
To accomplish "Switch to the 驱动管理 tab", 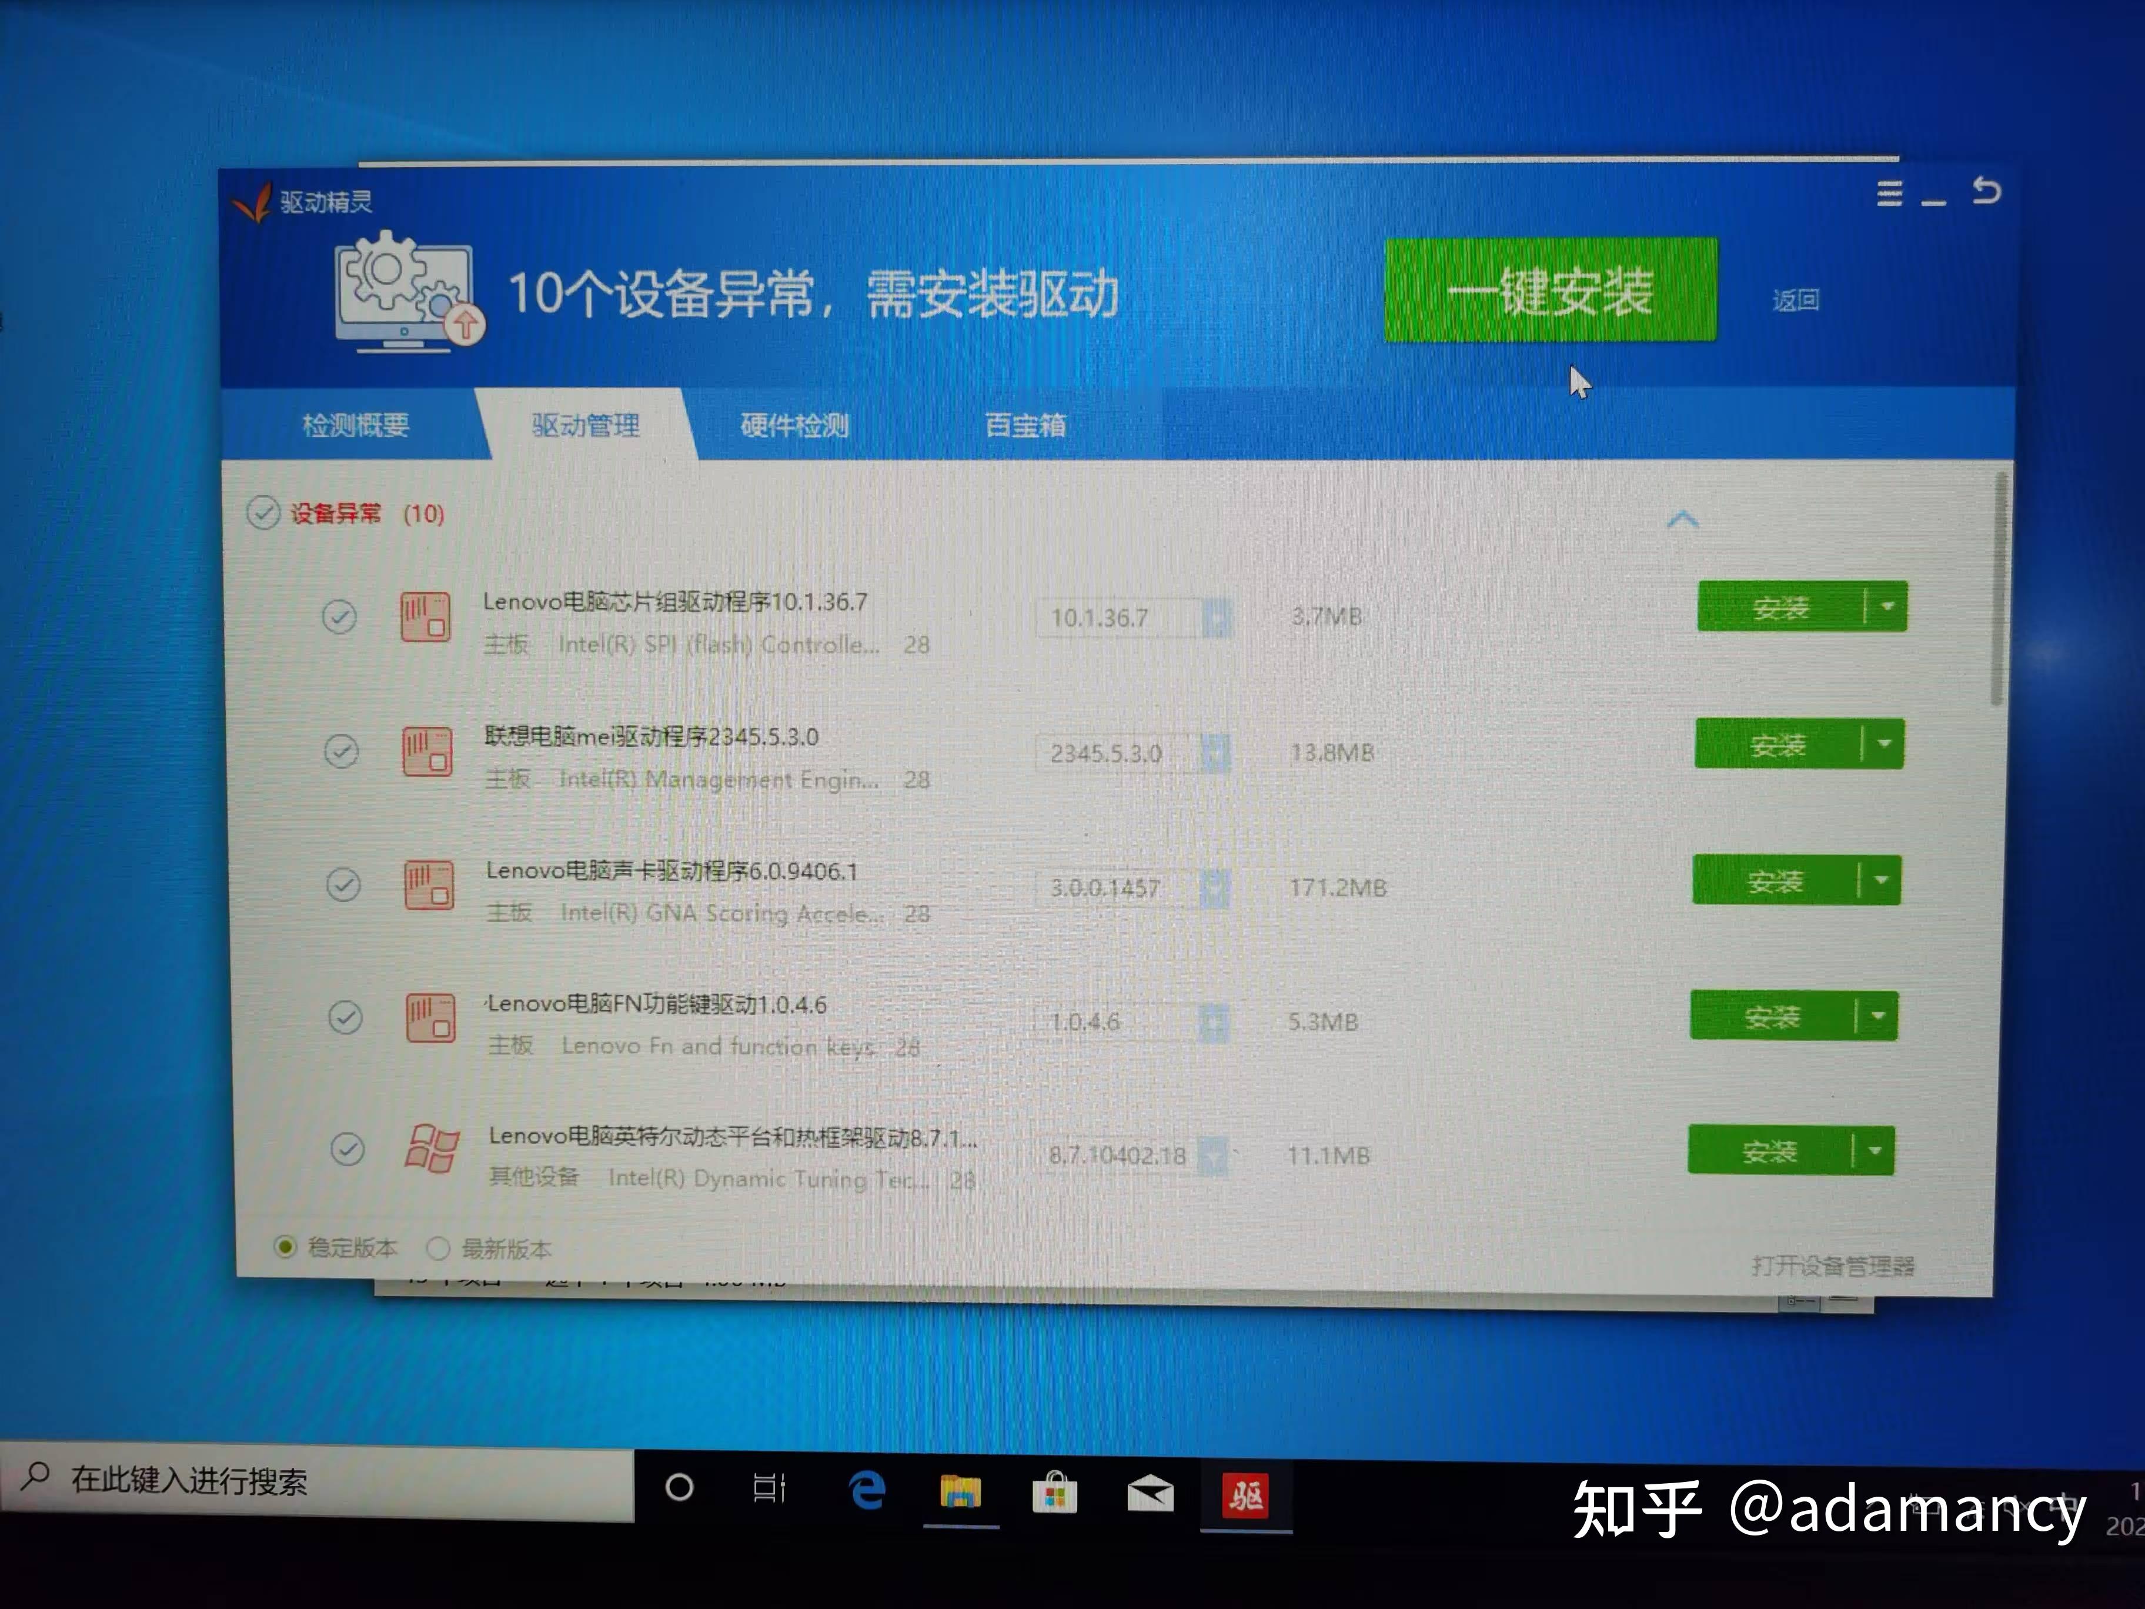I will (586, 425).
